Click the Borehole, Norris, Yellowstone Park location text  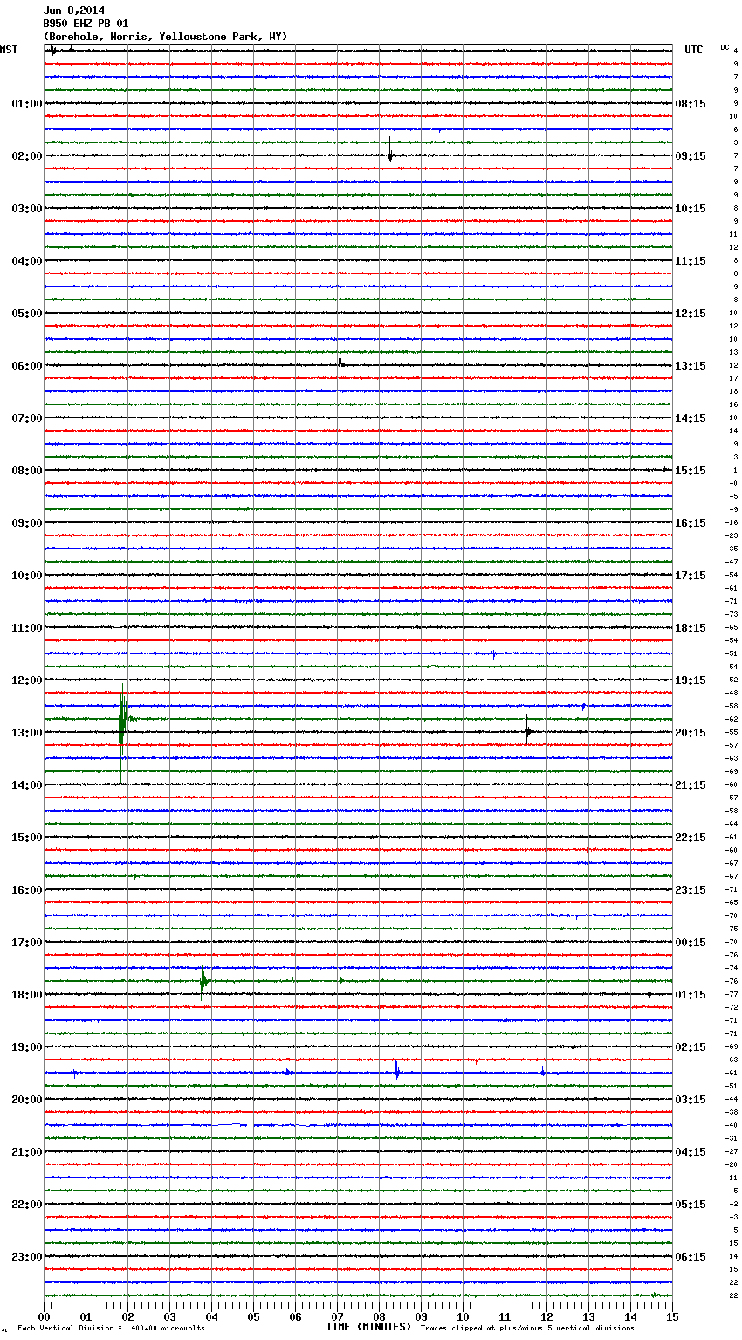pyautogui.click(x=165, y=37)
